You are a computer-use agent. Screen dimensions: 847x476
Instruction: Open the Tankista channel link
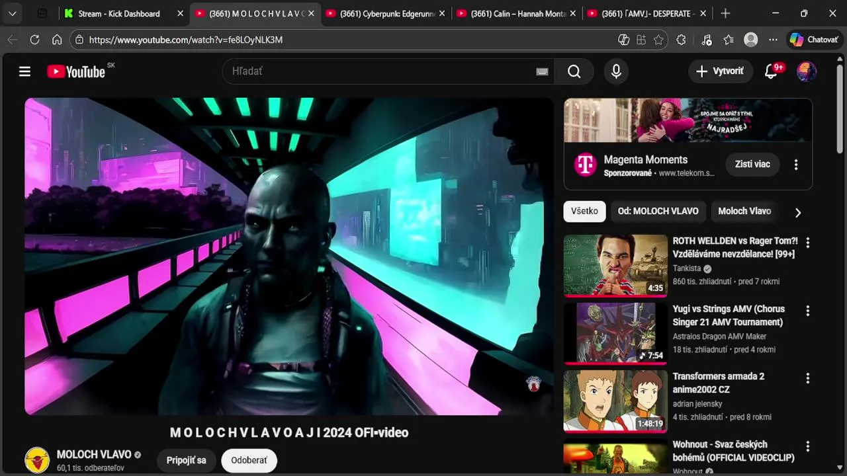[686, 268]
